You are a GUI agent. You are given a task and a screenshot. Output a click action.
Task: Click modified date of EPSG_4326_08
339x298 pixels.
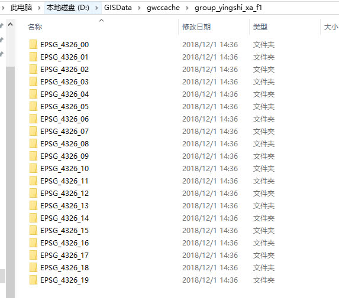coord(210,144)
